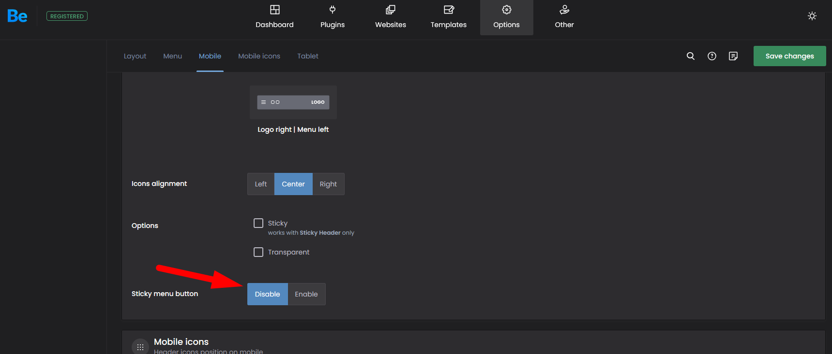Align icons to the Left
The width and height of the screenshot is (832, 354).
pyautogui.click(x=261, y=184)
